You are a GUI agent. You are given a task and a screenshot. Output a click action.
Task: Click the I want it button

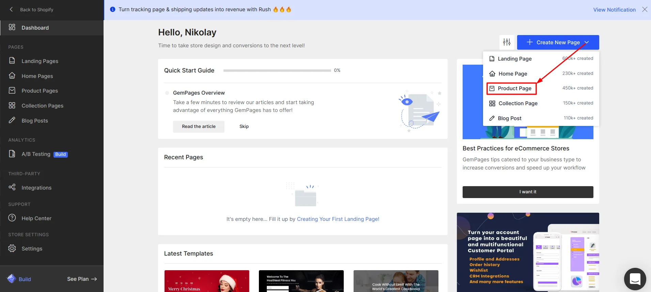coord(528,192)
